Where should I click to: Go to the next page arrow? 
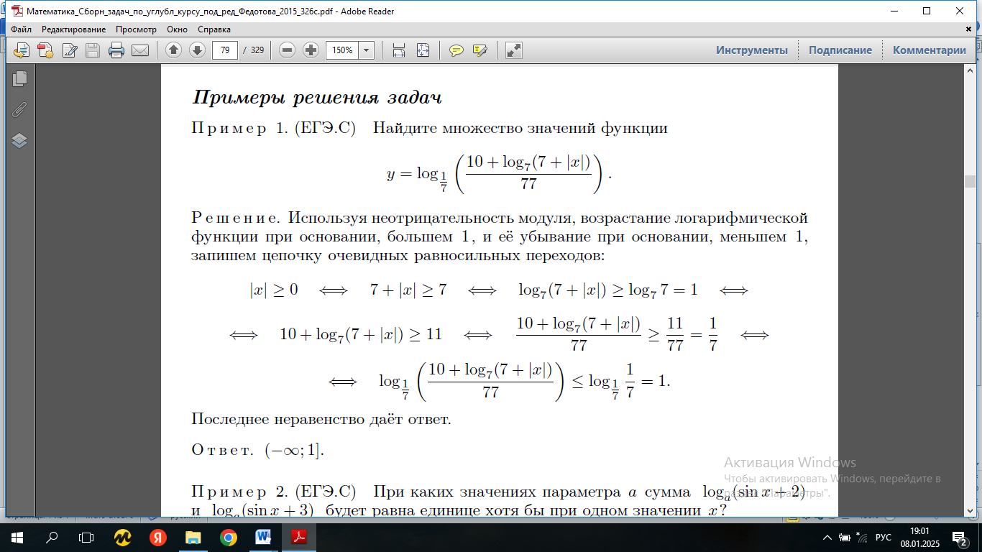coord(197,50)
